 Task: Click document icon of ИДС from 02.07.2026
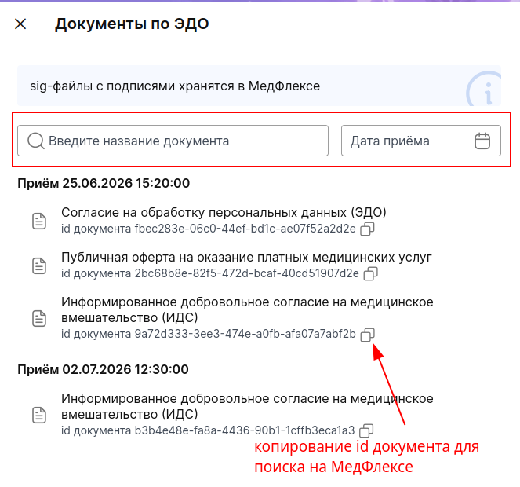coord(39,415)
